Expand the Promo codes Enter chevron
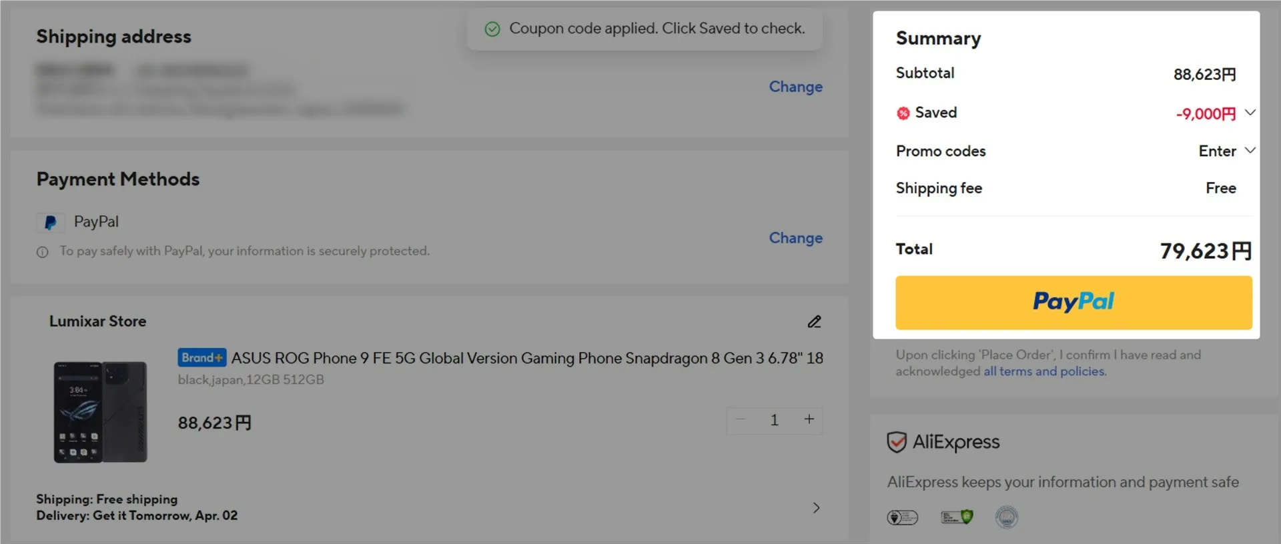The image size is (1281, 544). tap(1250, 151)
